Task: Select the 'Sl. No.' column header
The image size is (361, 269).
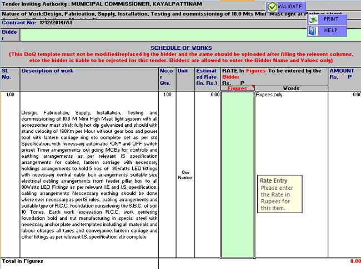Action: coord(10,79)
